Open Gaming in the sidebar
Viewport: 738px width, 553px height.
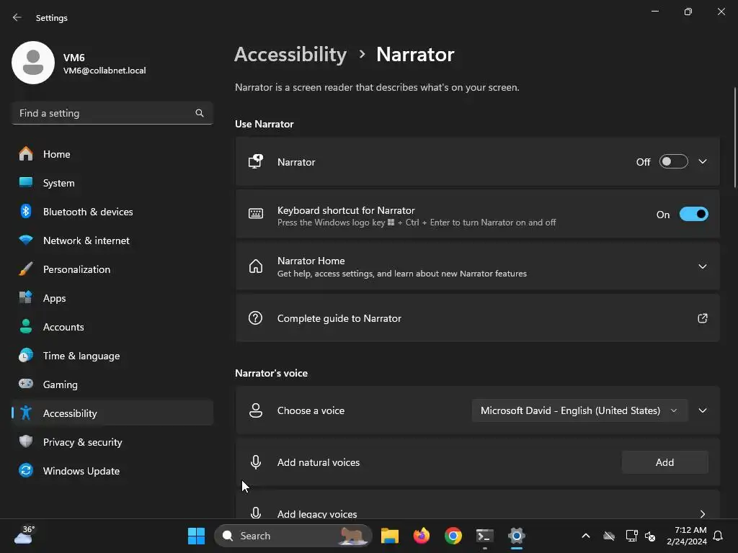point(112,385)
